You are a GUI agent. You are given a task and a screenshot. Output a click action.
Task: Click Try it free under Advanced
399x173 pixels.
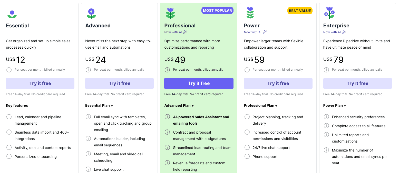(x=119, y=83)
